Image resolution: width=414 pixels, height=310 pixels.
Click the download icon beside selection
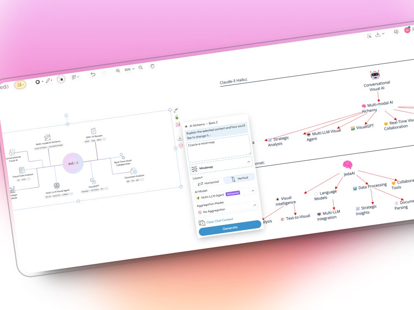[180, 138]
